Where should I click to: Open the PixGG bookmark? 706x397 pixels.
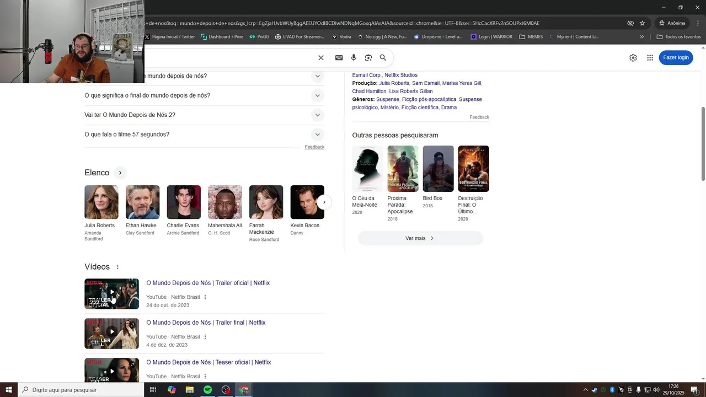tap(259, 37)
